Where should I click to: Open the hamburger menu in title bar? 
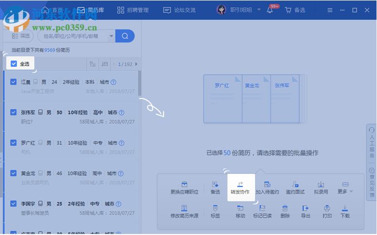330,10
